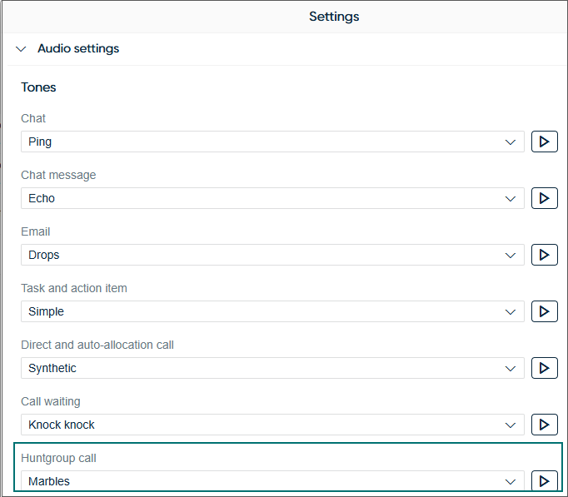Play the Direct and auto-allocation call tone
Image resolution: width=568 pixels, height=497 pixels.
[x=544, y=368]
